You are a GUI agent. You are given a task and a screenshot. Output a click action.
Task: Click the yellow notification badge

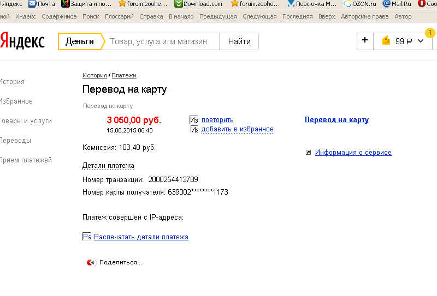429,33
